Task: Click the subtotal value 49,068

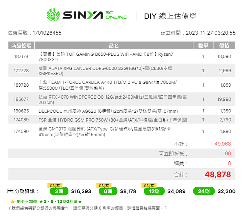Action: tap(223, 144)
